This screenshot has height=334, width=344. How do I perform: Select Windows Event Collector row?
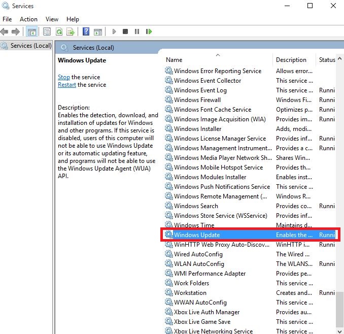click(250, 81)
